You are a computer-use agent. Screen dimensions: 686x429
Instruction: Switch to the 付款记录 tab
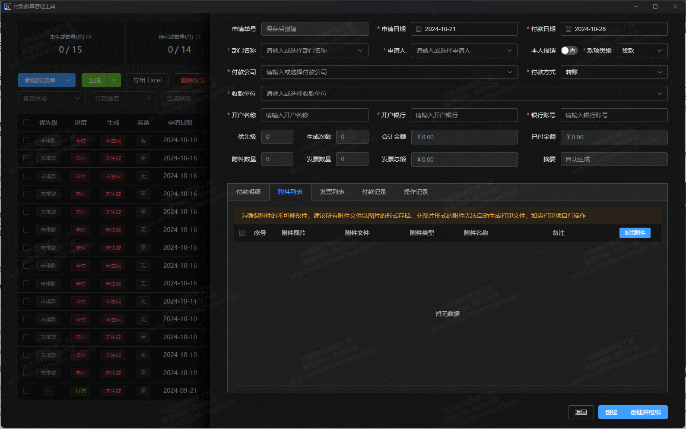(374, 192)
